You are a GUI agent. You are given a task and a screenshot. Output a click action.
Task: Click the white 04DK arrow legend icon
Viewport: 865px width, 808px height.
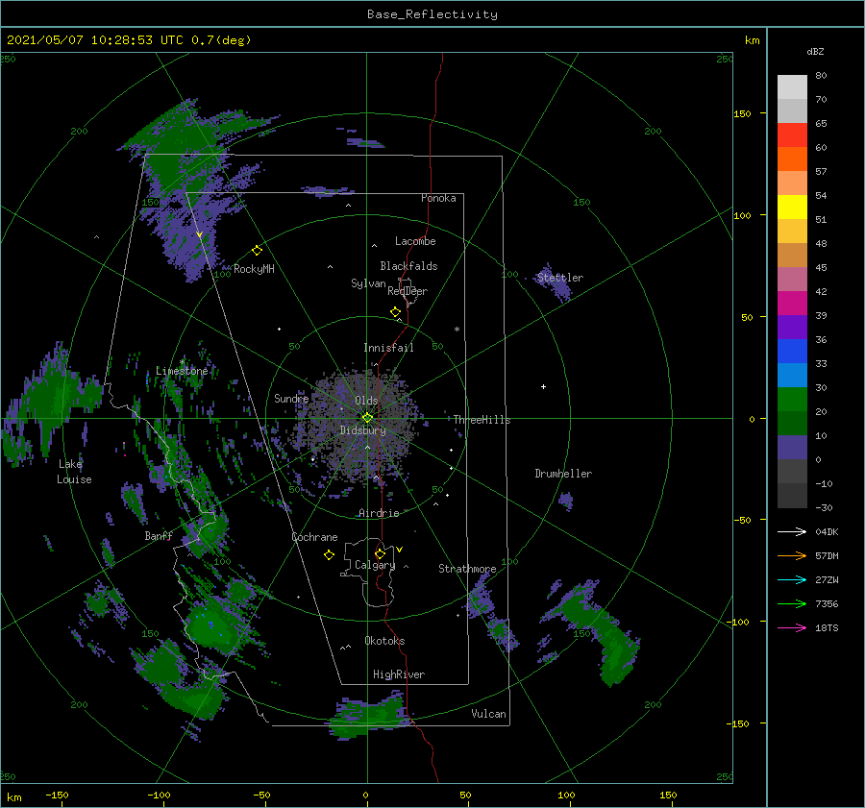point(792,531)
